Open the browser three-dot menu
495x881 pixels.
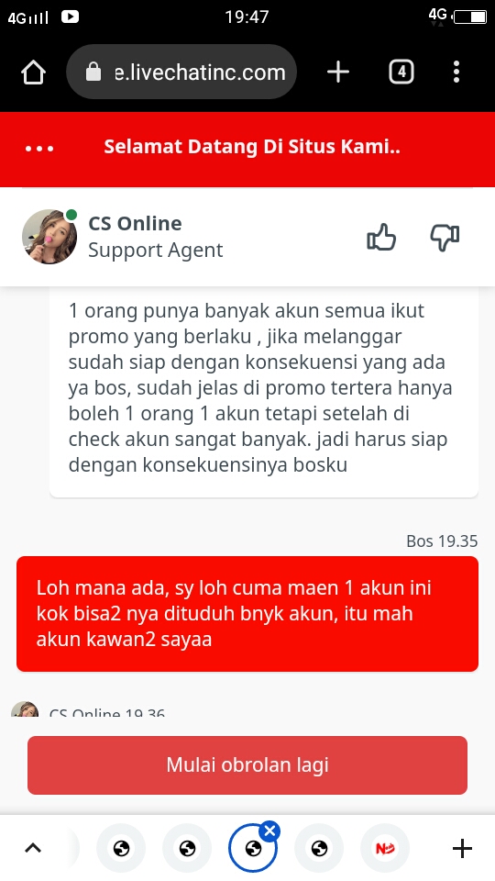pos(456,72)
